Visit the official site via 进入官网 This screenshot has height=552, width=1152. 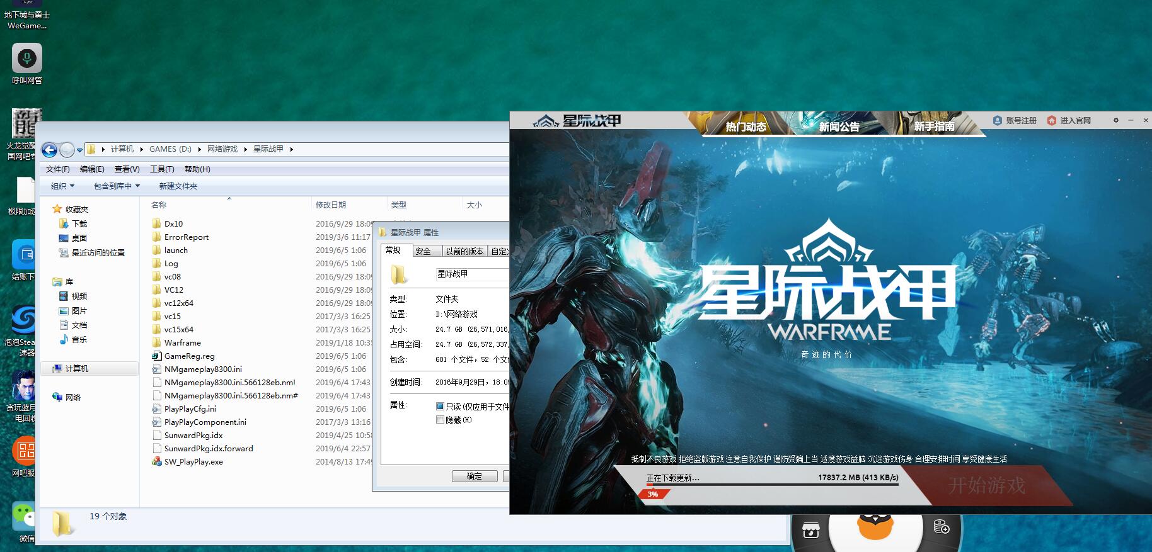1069,120
